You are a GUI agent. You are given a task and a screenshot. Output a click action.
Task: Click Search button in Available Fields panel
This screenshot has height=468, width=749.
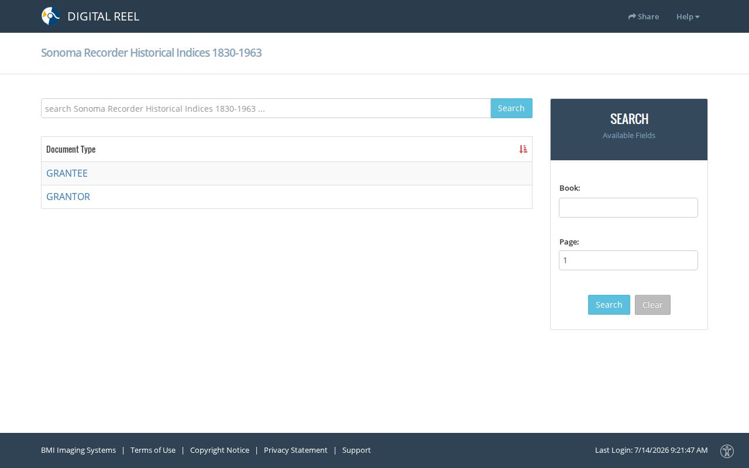tap(609, 305)
